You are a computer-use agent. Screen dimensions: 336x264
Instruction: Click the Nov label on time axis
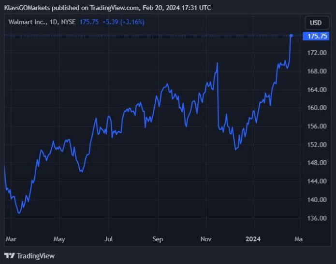(x=206, y=239)
